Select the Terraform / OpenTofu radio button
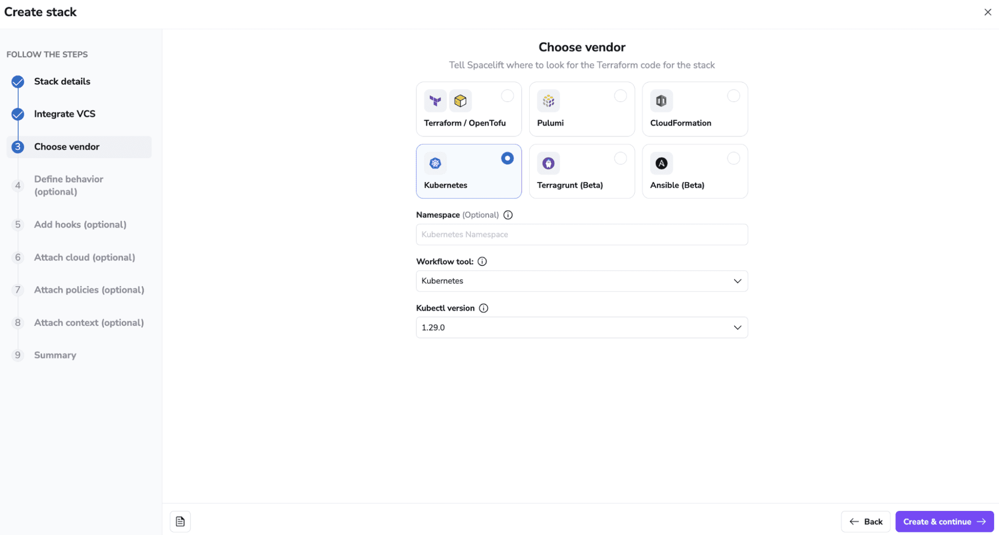 [507, 96]
